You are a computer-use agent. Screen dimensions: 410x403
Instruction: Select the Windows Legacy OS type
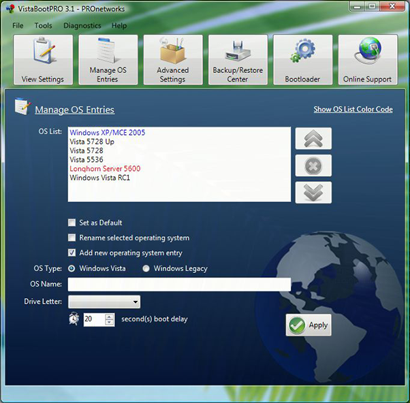pos(146,268)
